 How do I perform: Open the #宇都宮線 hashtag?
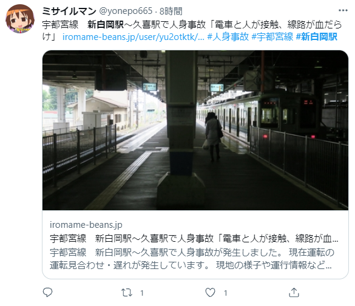pyautogui.click(x=272, y=37)
